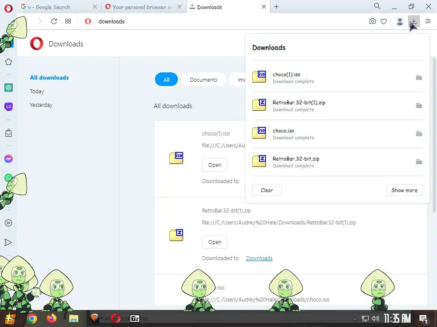Click the page vertical scrollbar

coord(434,135)
